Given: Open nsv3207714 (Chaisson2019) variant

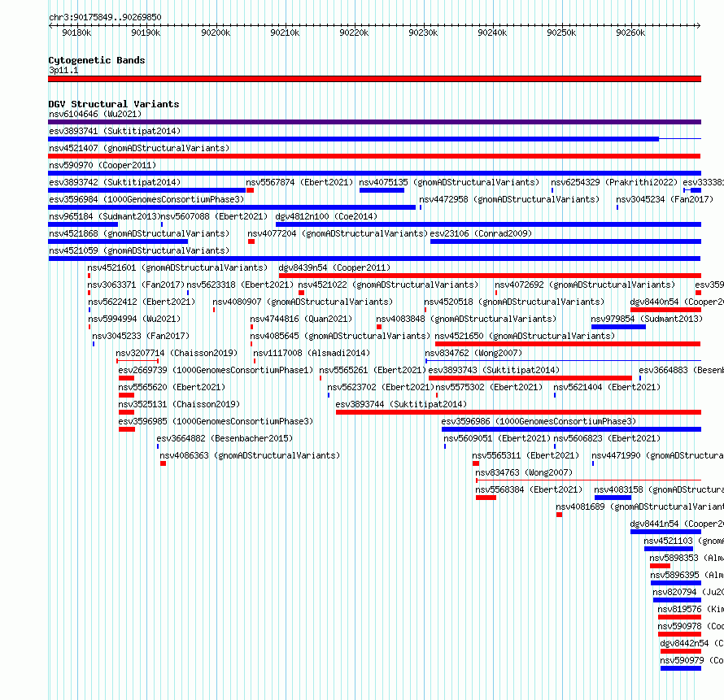Looking at the screenshot, I should [177, 353].
